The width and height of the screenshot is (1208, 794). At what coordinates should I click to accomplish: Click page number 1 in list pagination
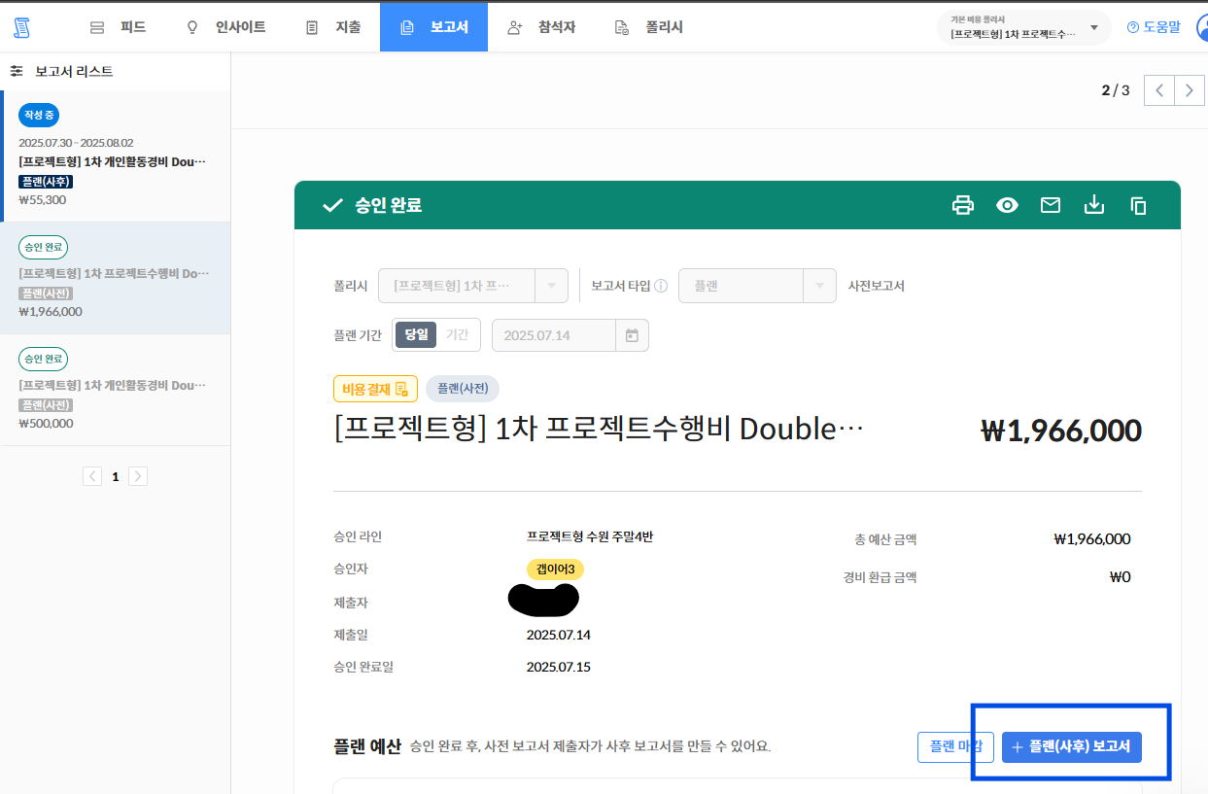(x=116, y=477)
